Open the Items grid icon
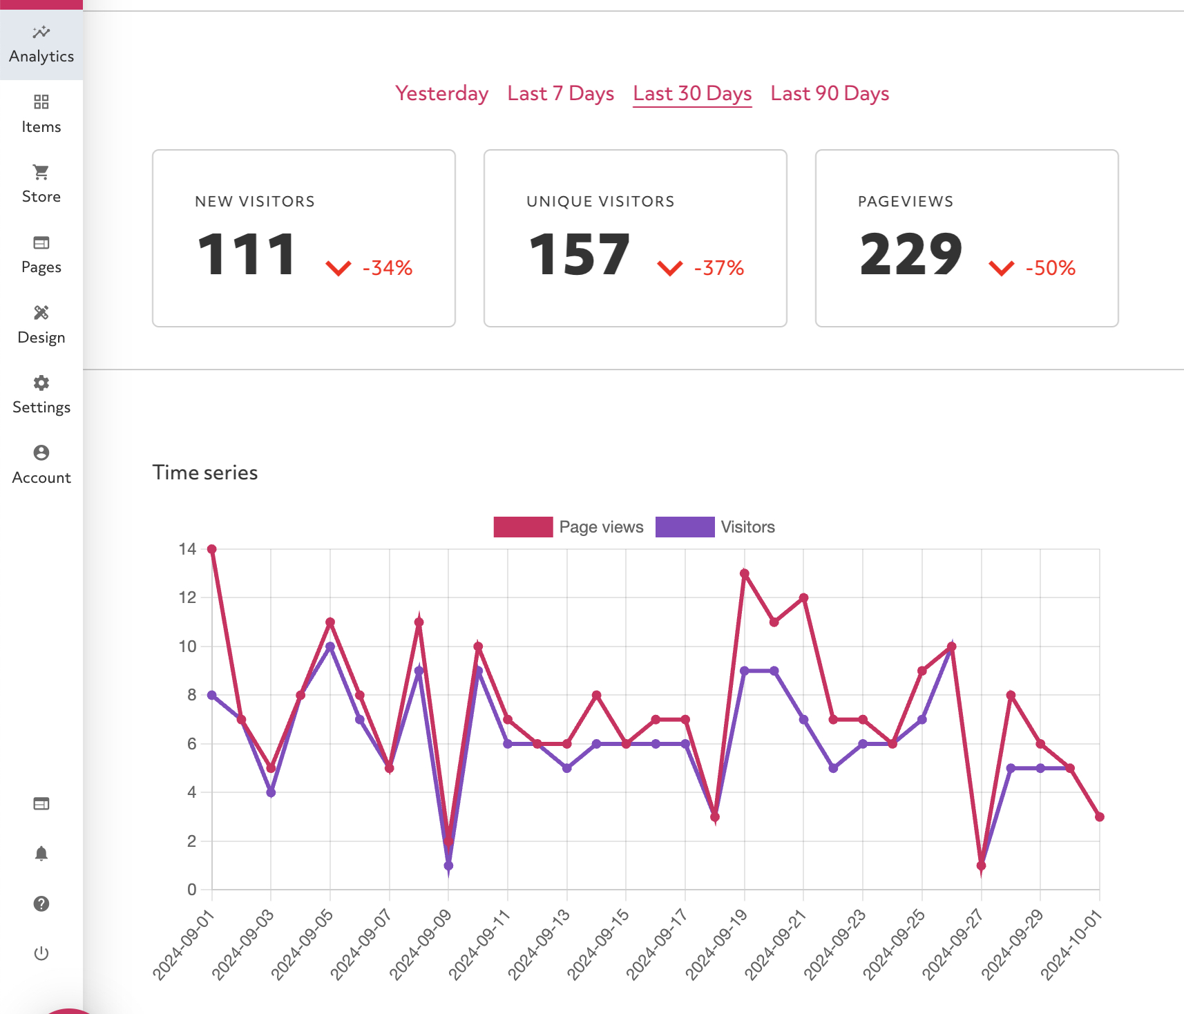Image resolution: width=1184 pixels, height=1014 pixels. [x=41, y=102]
